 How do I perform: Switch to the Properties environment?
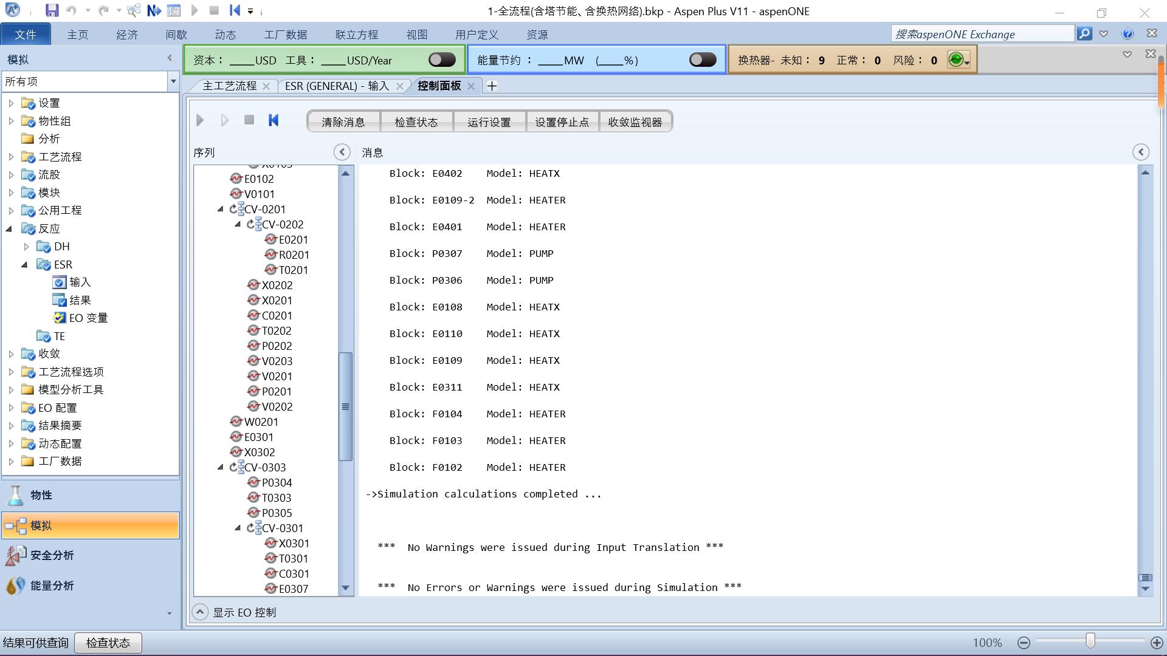click(41, 495)
